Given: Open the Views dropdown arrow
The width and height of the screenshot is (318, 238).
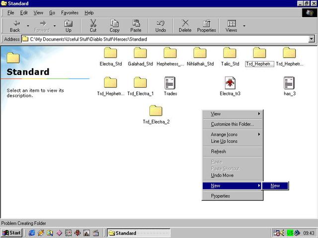Looking at the screenshot, I should (x=244, y=26).
